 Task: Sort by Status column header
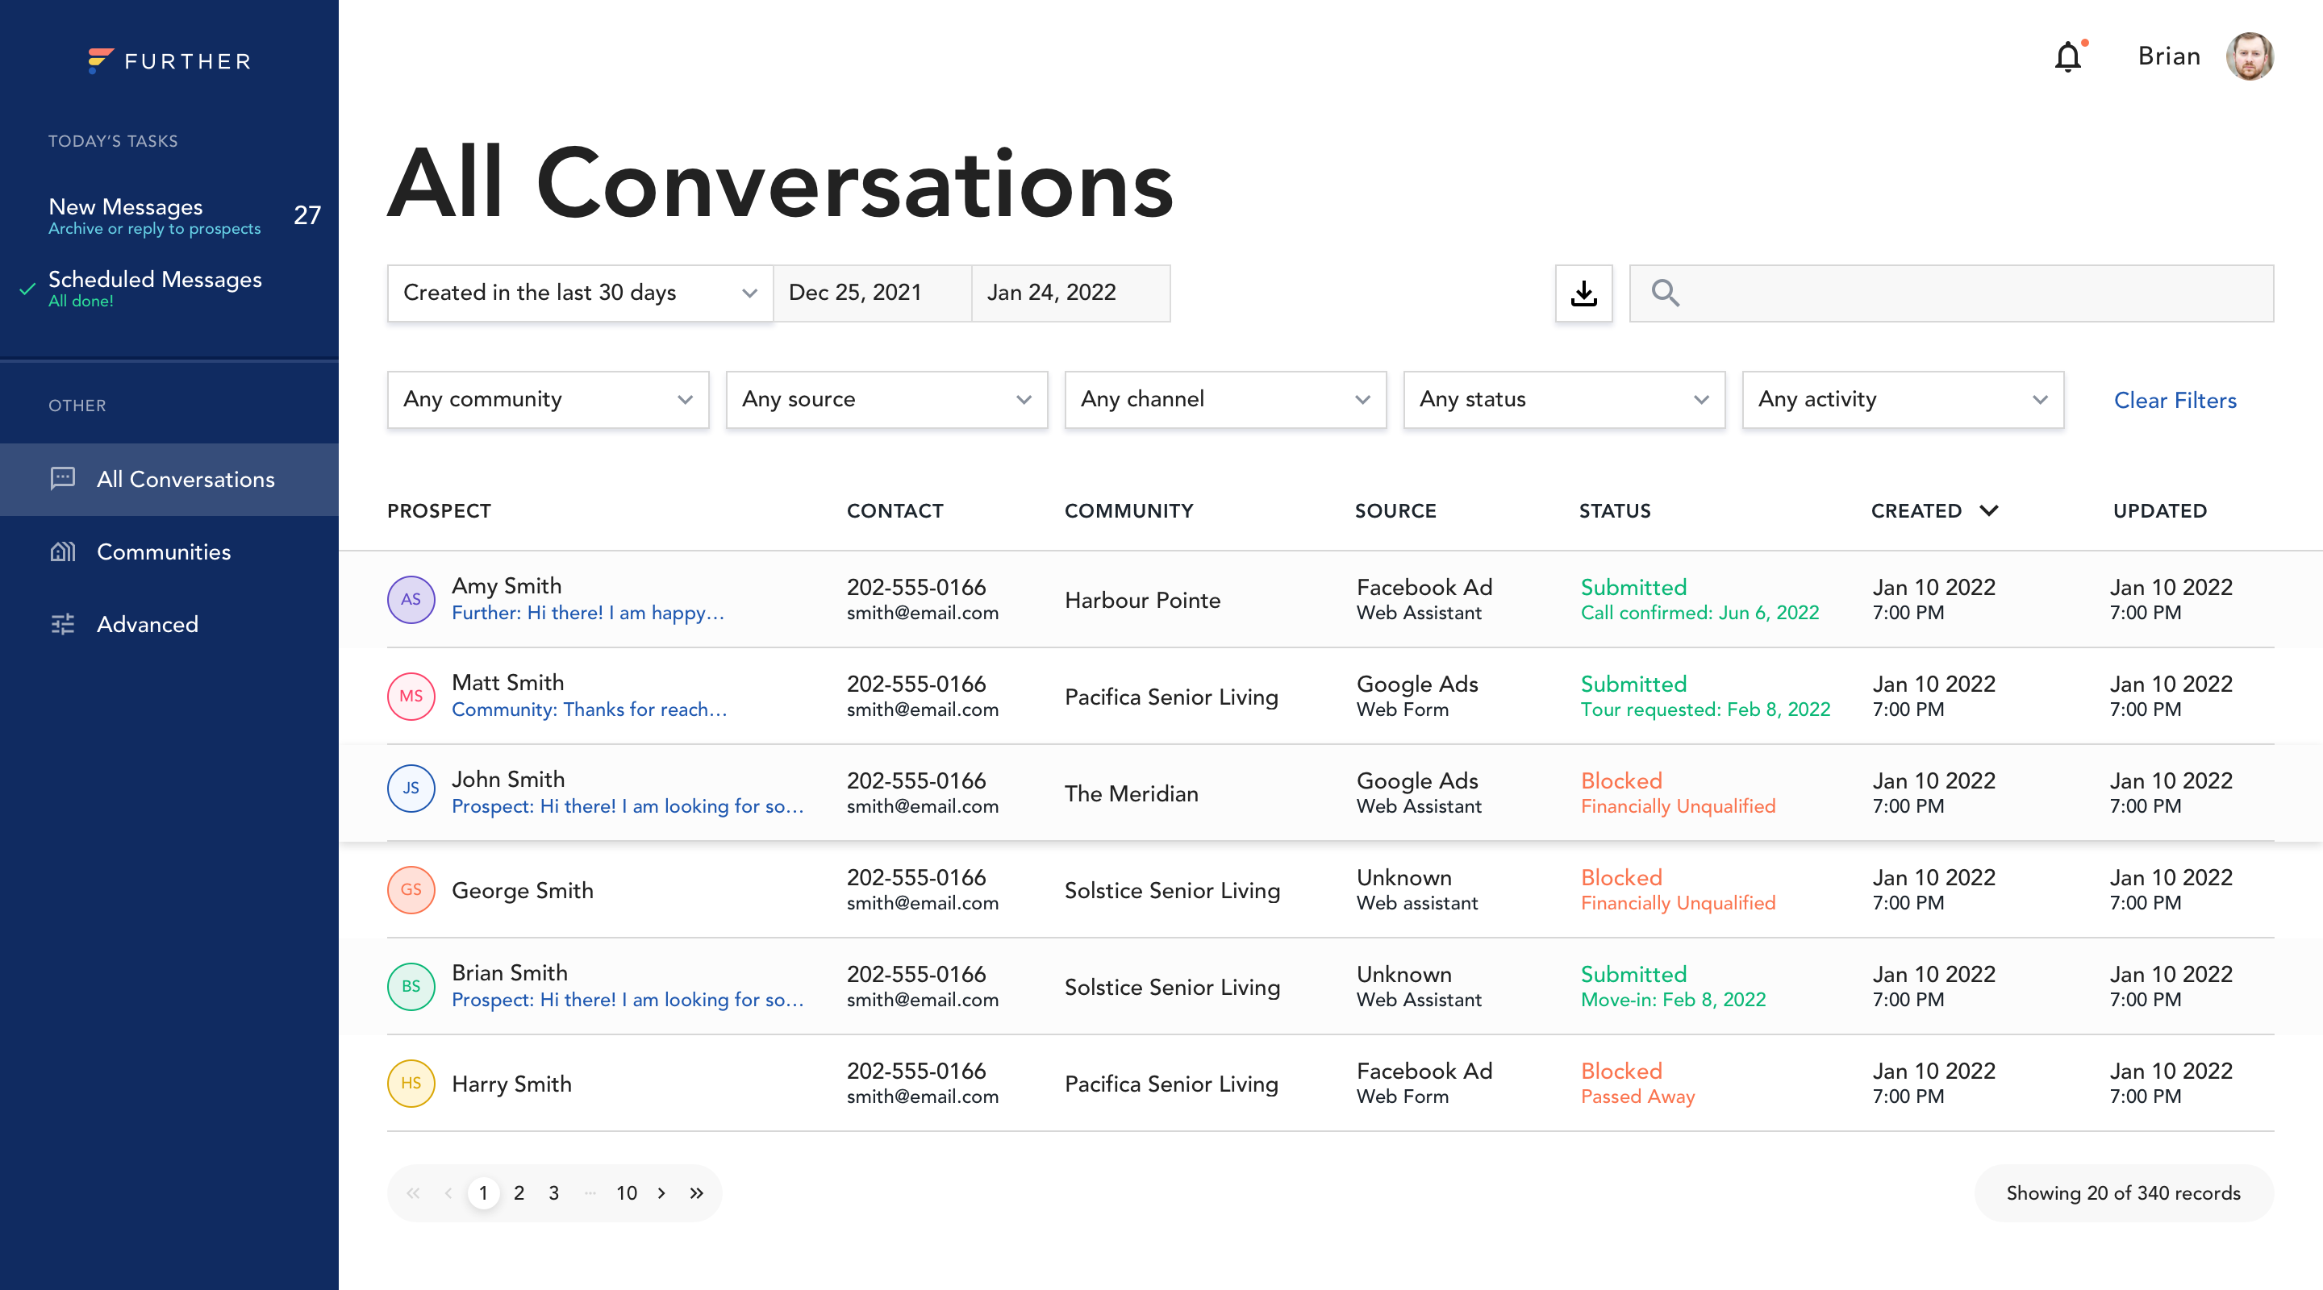1614,511
